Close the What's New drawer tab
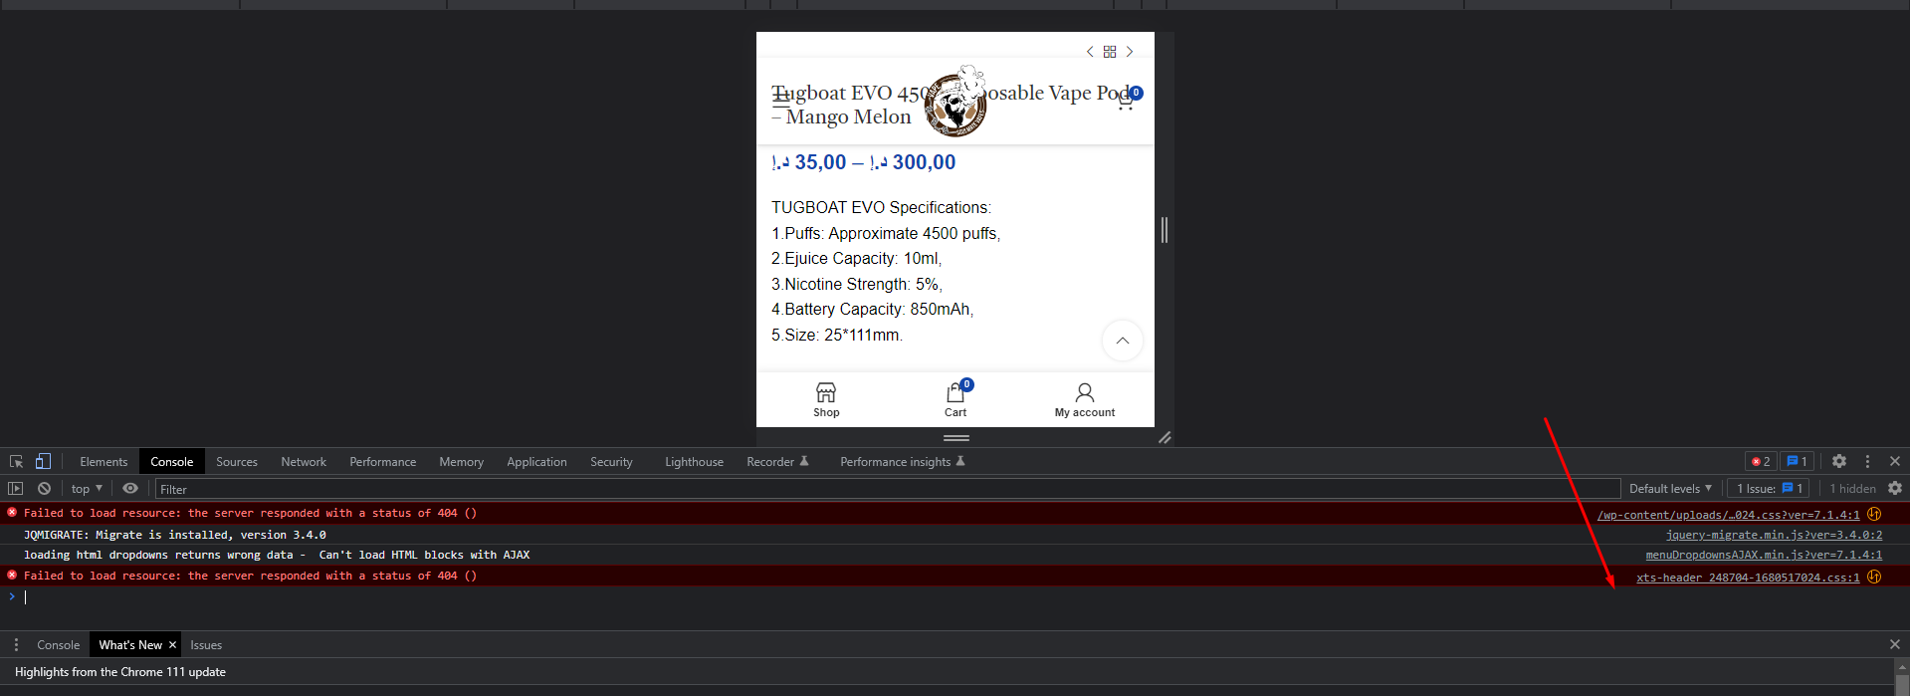 [x=172, y=645]
